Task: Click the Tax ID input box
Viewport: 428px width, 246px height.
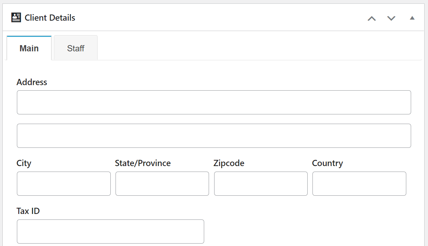Action: pyautogui.click(x=110, y=232)
